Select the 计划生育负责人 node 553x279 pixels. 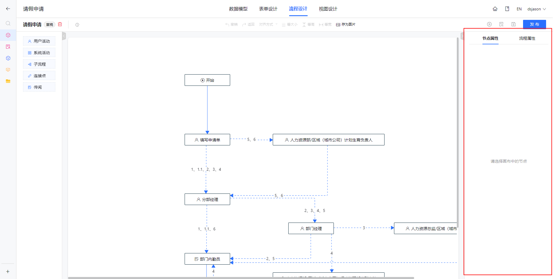tap(329, 140)
